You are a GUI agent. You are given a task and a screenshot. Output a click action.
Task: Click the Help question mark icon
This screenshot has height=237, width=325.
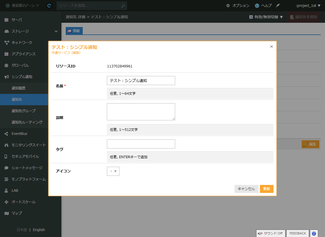pyautogui.click(x=257, y=6)
